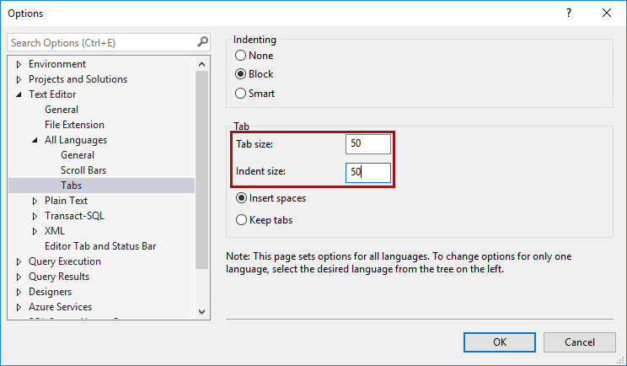
Task: Click the Cancel button
Action: tap(580, 342)
